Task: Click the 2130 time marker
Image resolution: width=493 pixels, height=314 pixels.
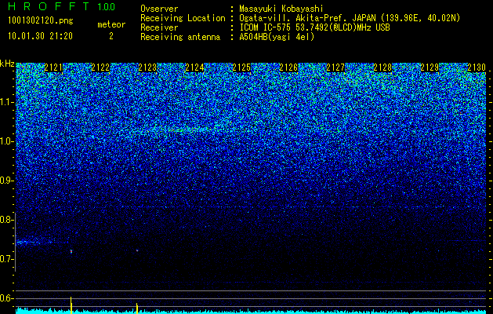Action: tap(477, 68)
